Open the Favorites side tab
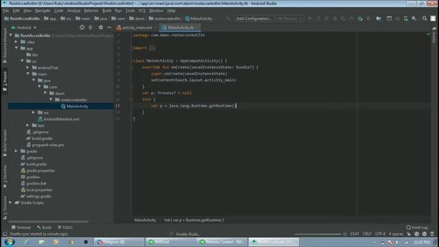 point(5,176)
